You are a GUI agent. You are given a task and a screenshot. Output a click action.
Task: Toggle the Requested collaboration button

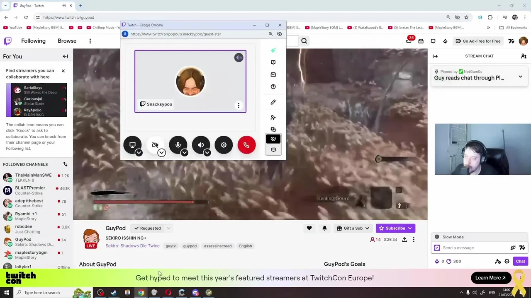[147, 228]
